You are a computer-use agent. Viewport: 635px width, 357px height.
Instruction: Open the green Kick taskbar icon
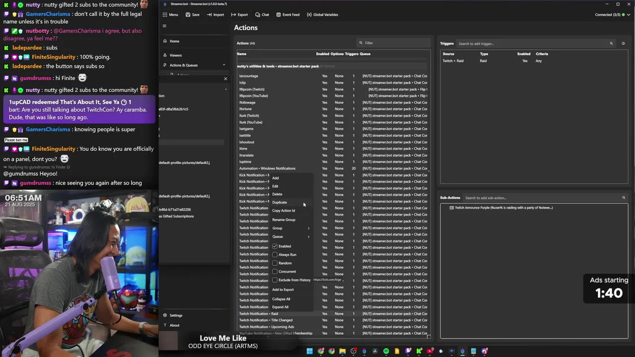tap(419, 351)
